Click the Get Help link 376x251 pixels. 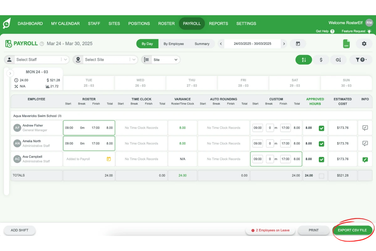pyautogui.click(x=322, y=31)
